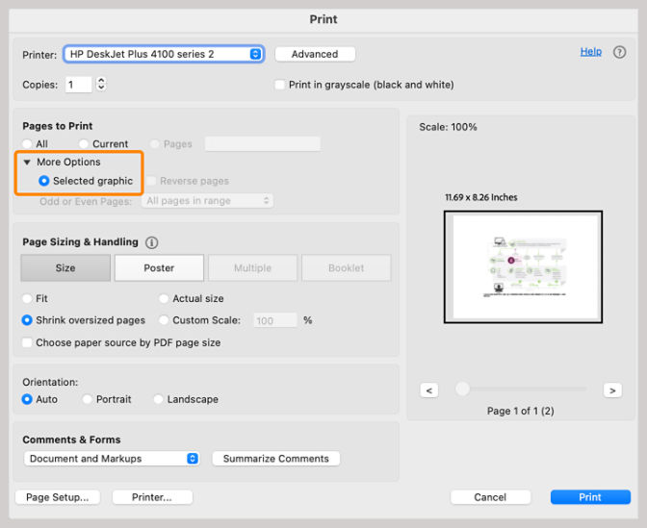Open the Printer selection dropdown
The image size is (647, 528).
[x=163, y=54]
